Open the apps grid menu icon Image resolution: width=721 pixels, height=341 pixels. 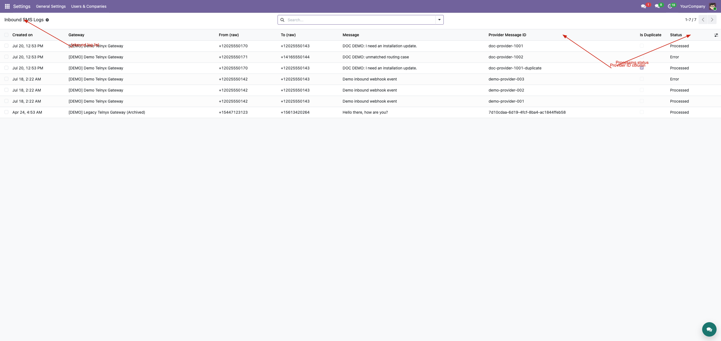point(7,6)
